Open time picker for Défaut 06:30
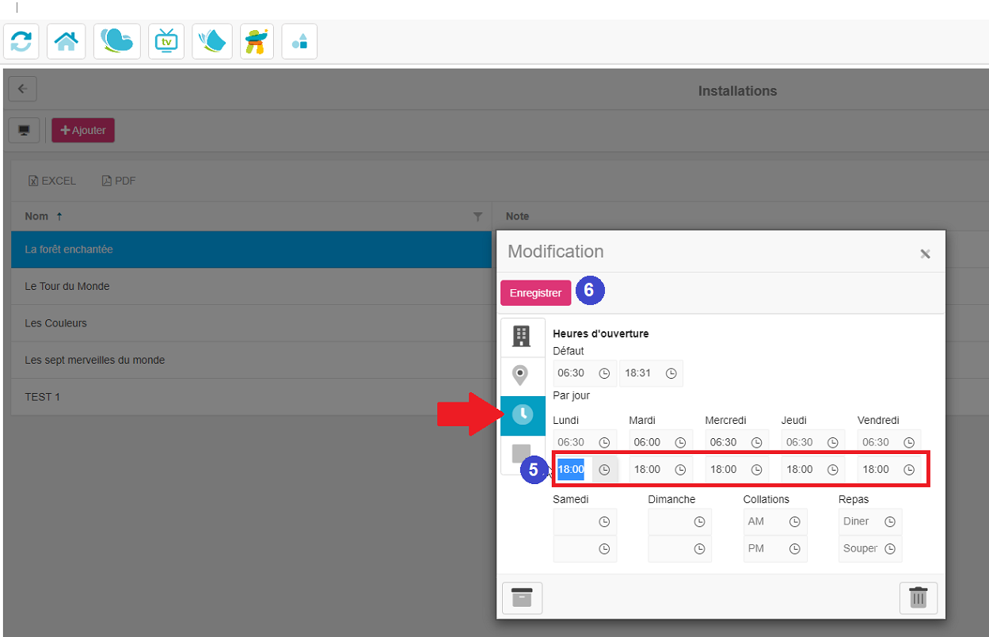Viewport: 989px width, 637px height. pyautogui.click(x=604, y=373)
